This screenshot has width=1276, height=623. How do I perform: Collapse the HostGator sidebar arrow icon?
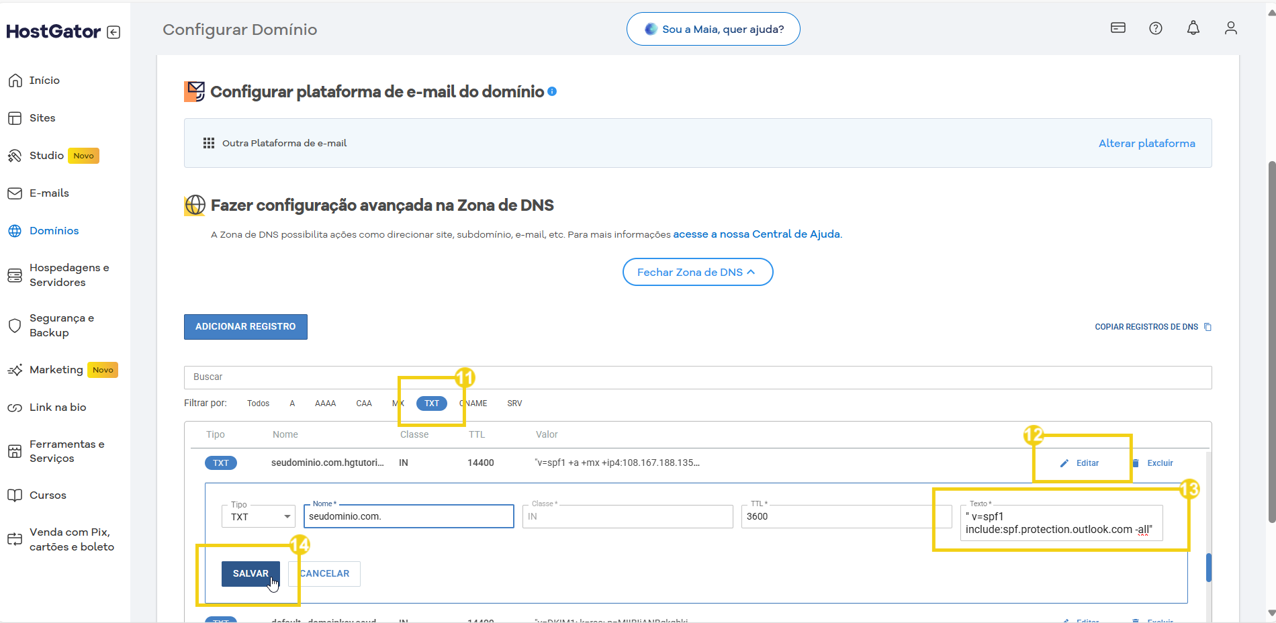point(113,32)
